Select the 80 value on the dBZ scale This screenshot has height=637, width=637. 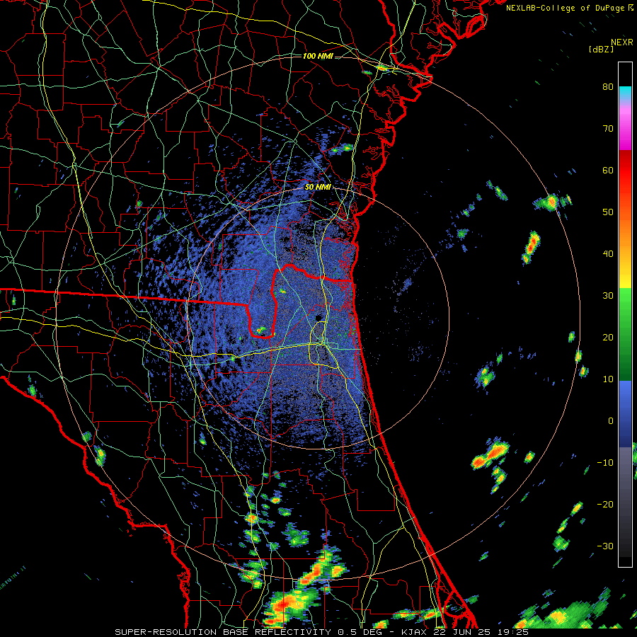point(608,87)
